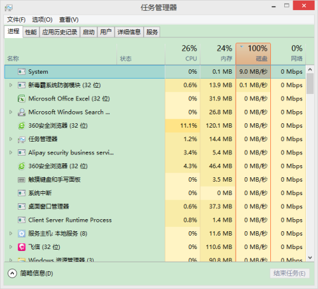Select the Microsoft Office Excel (32 位) row
Viewport: 318px width, 289px height.
tap(155, 98)
